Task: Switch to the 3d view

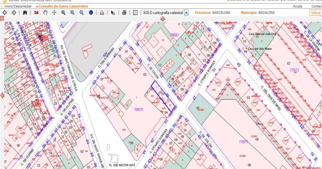Action: pyautogui.click(x=37, y=13)
